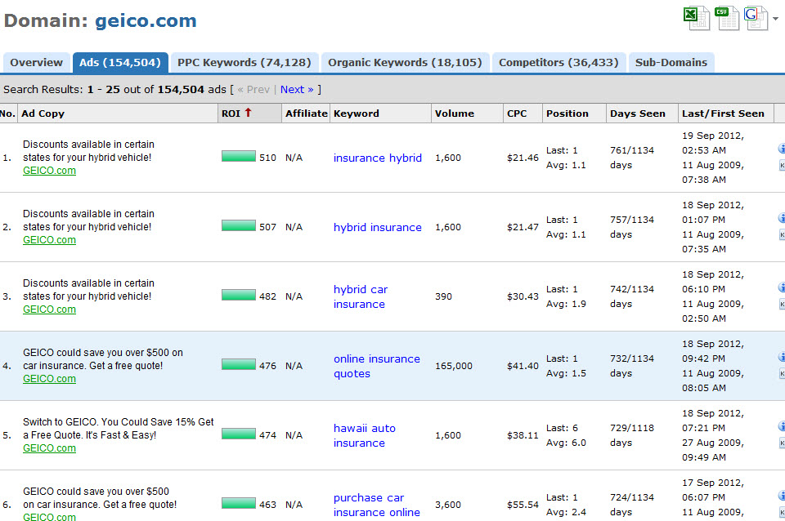Select CPC value $55.54
785x521 pixels.
point(523,505)
